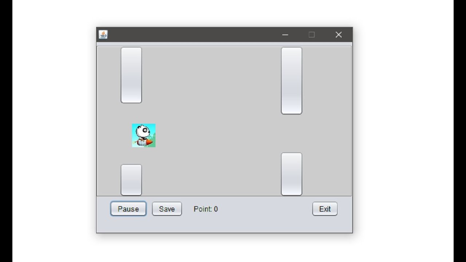Select the tall top-right pillar obstacle
Screen dimensions: 466x262
click(292, 81)
